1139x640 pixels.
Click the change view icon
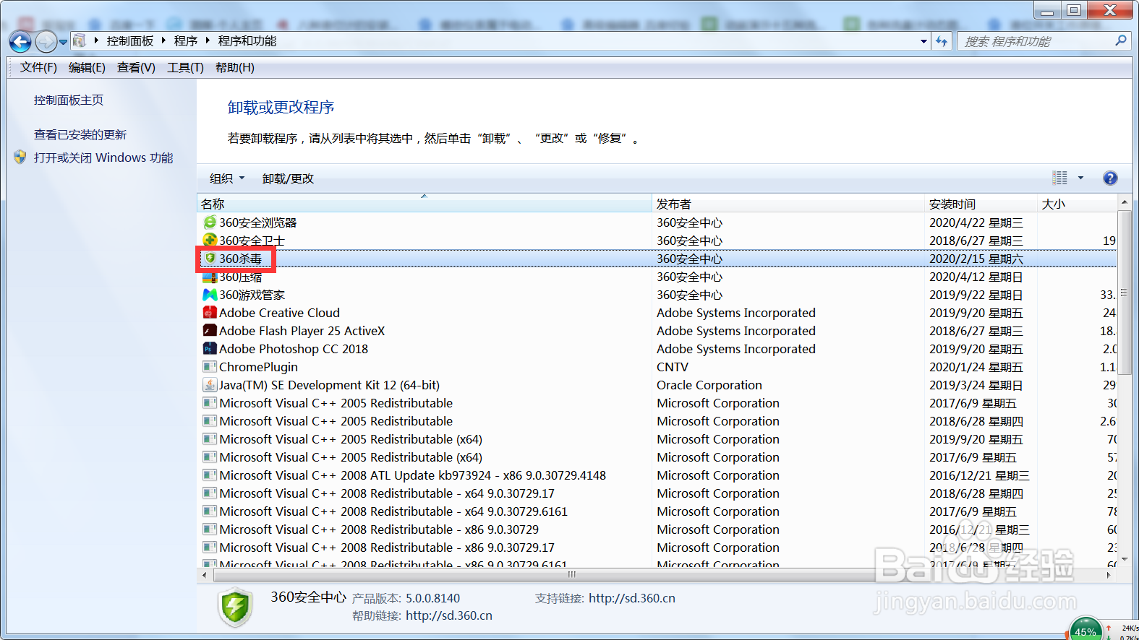tap(1059, 178)
